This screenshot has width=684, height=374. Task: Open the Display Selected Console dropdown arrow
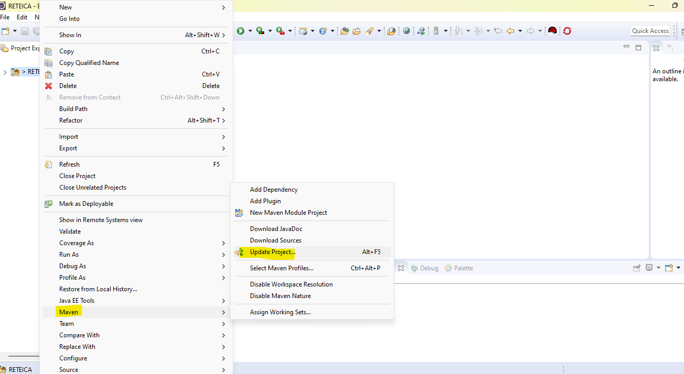[x=658, y=268]
